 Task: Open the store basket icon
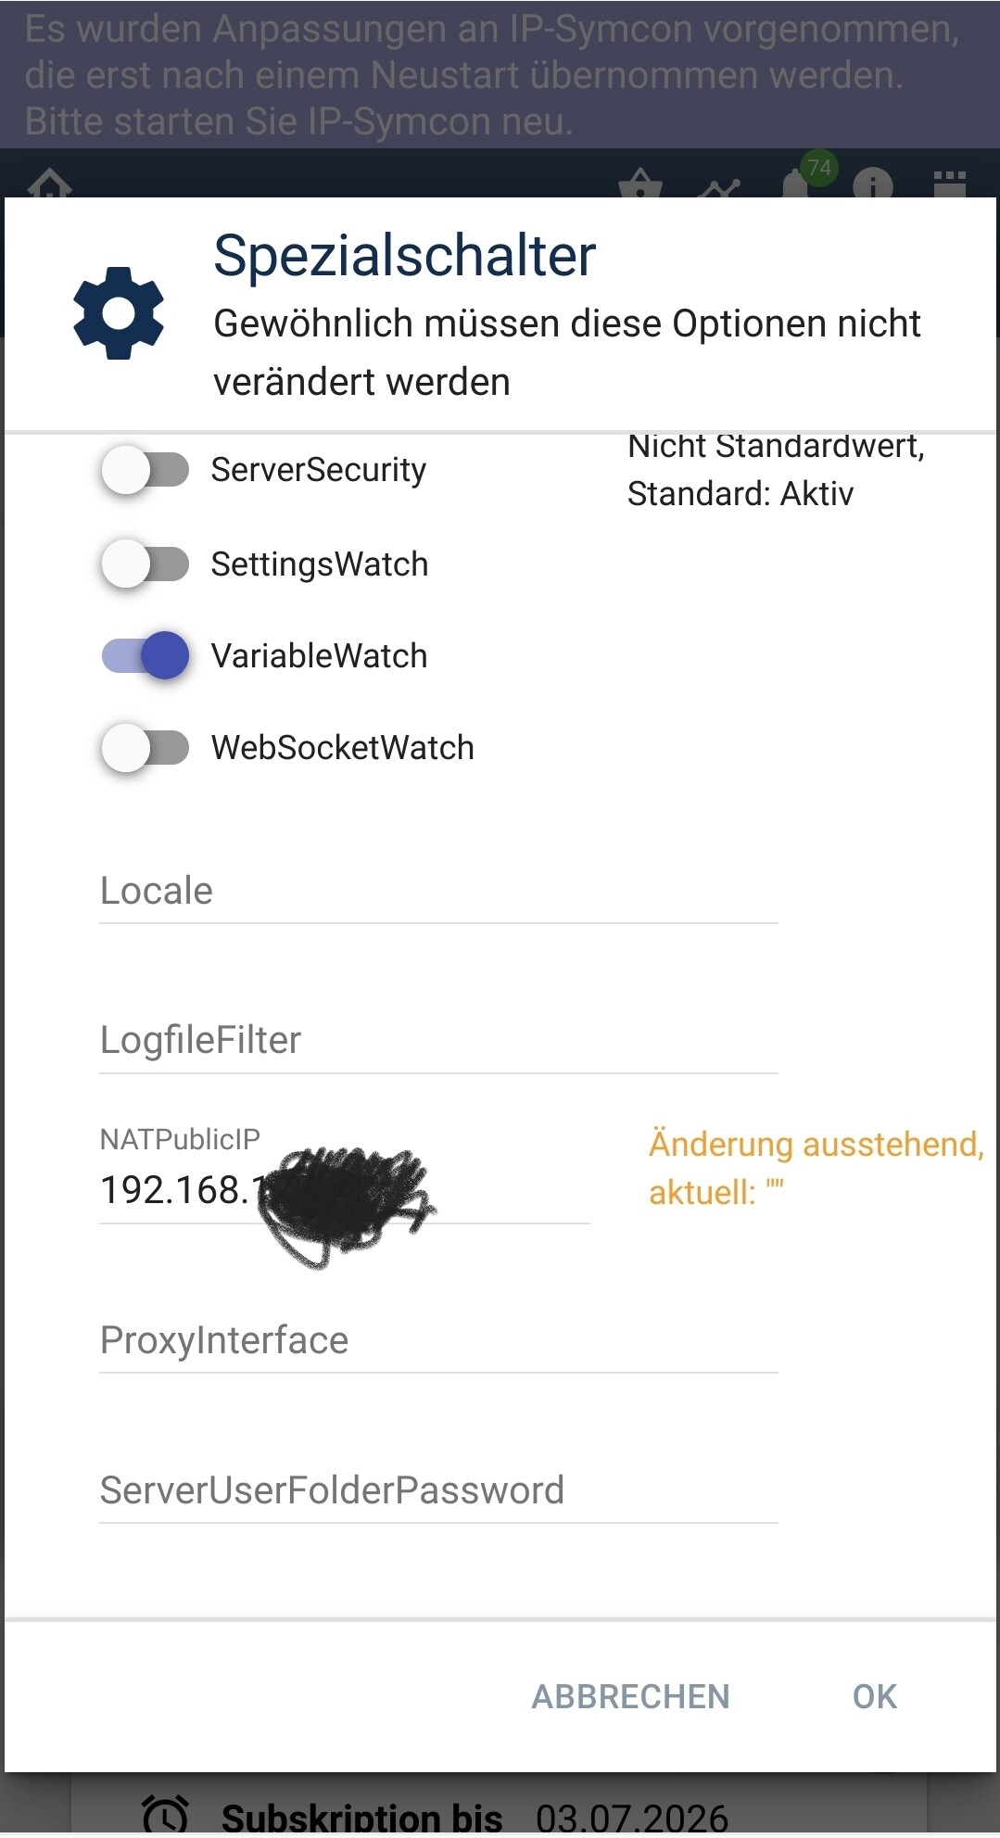coord(640,184)
